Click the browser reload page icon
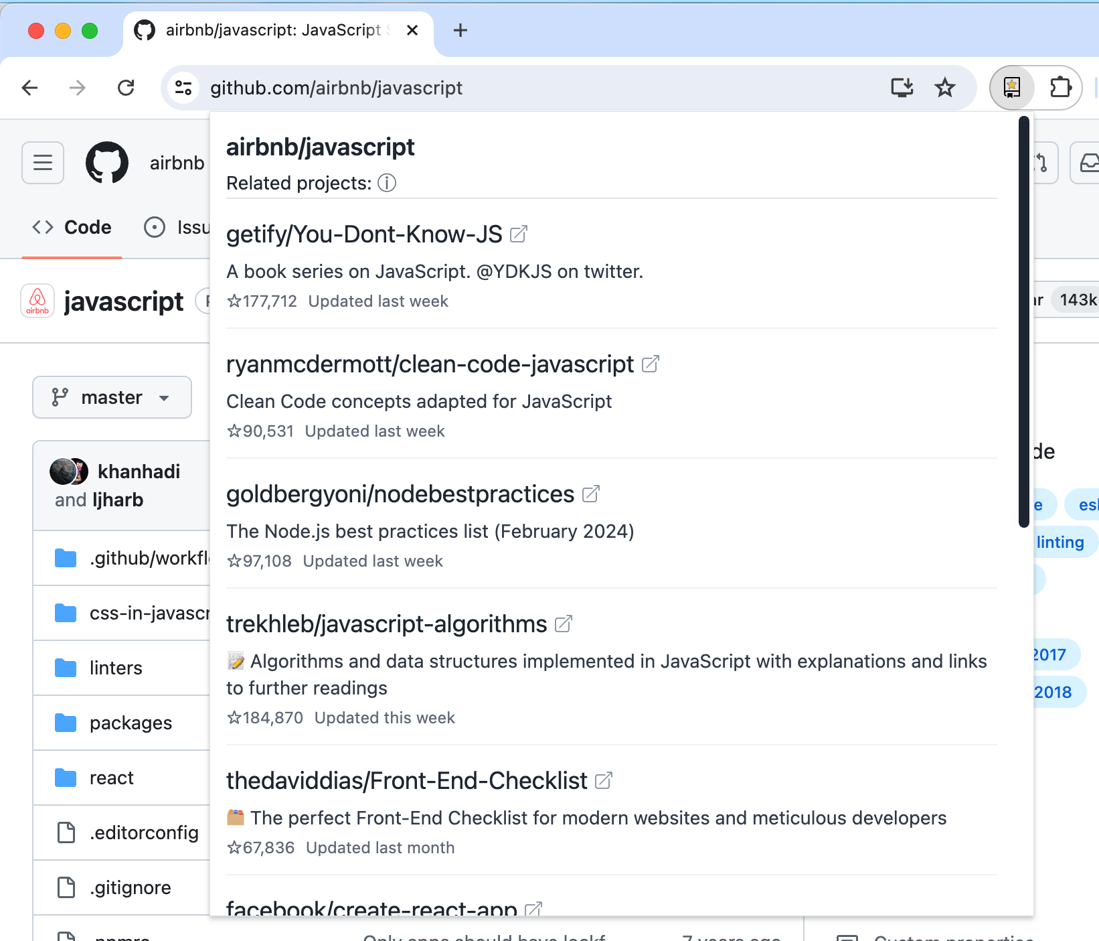Image resolution: width=1099 pixels, height=941 pixels. coord(126,88)
